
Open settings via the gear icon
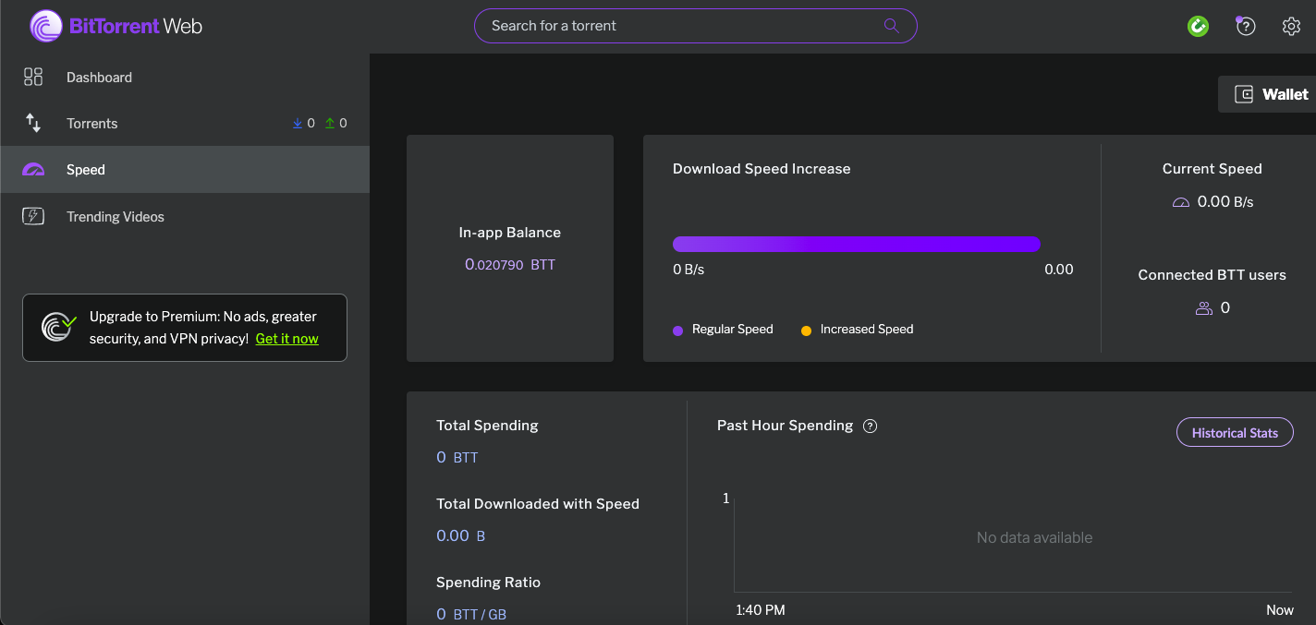1291,26
